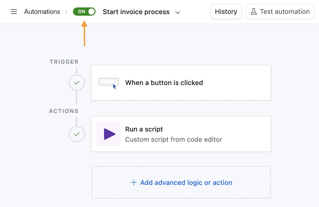Click the TRIGGER section label

coord(64,62)
